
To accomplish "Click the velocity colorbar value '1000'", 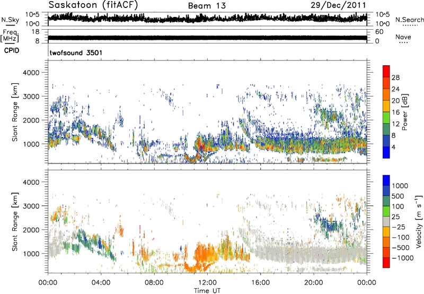I will pyautogui.click(x=400, y=186).
